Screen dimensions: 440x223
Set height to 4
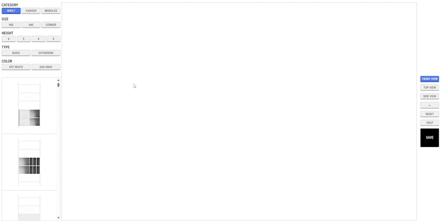[38, 39]
